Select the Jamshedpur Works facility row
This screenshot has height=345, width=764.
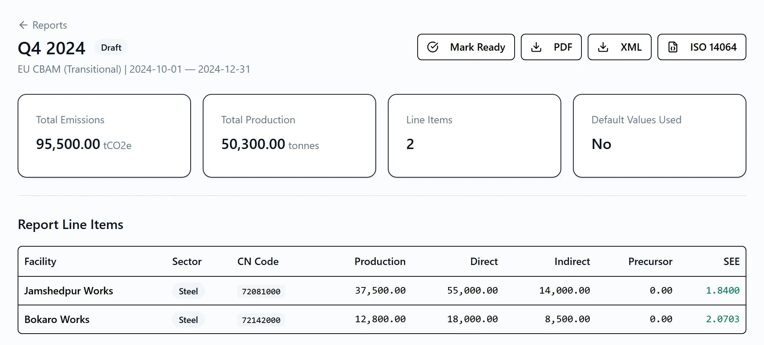[x=382, y=291]
